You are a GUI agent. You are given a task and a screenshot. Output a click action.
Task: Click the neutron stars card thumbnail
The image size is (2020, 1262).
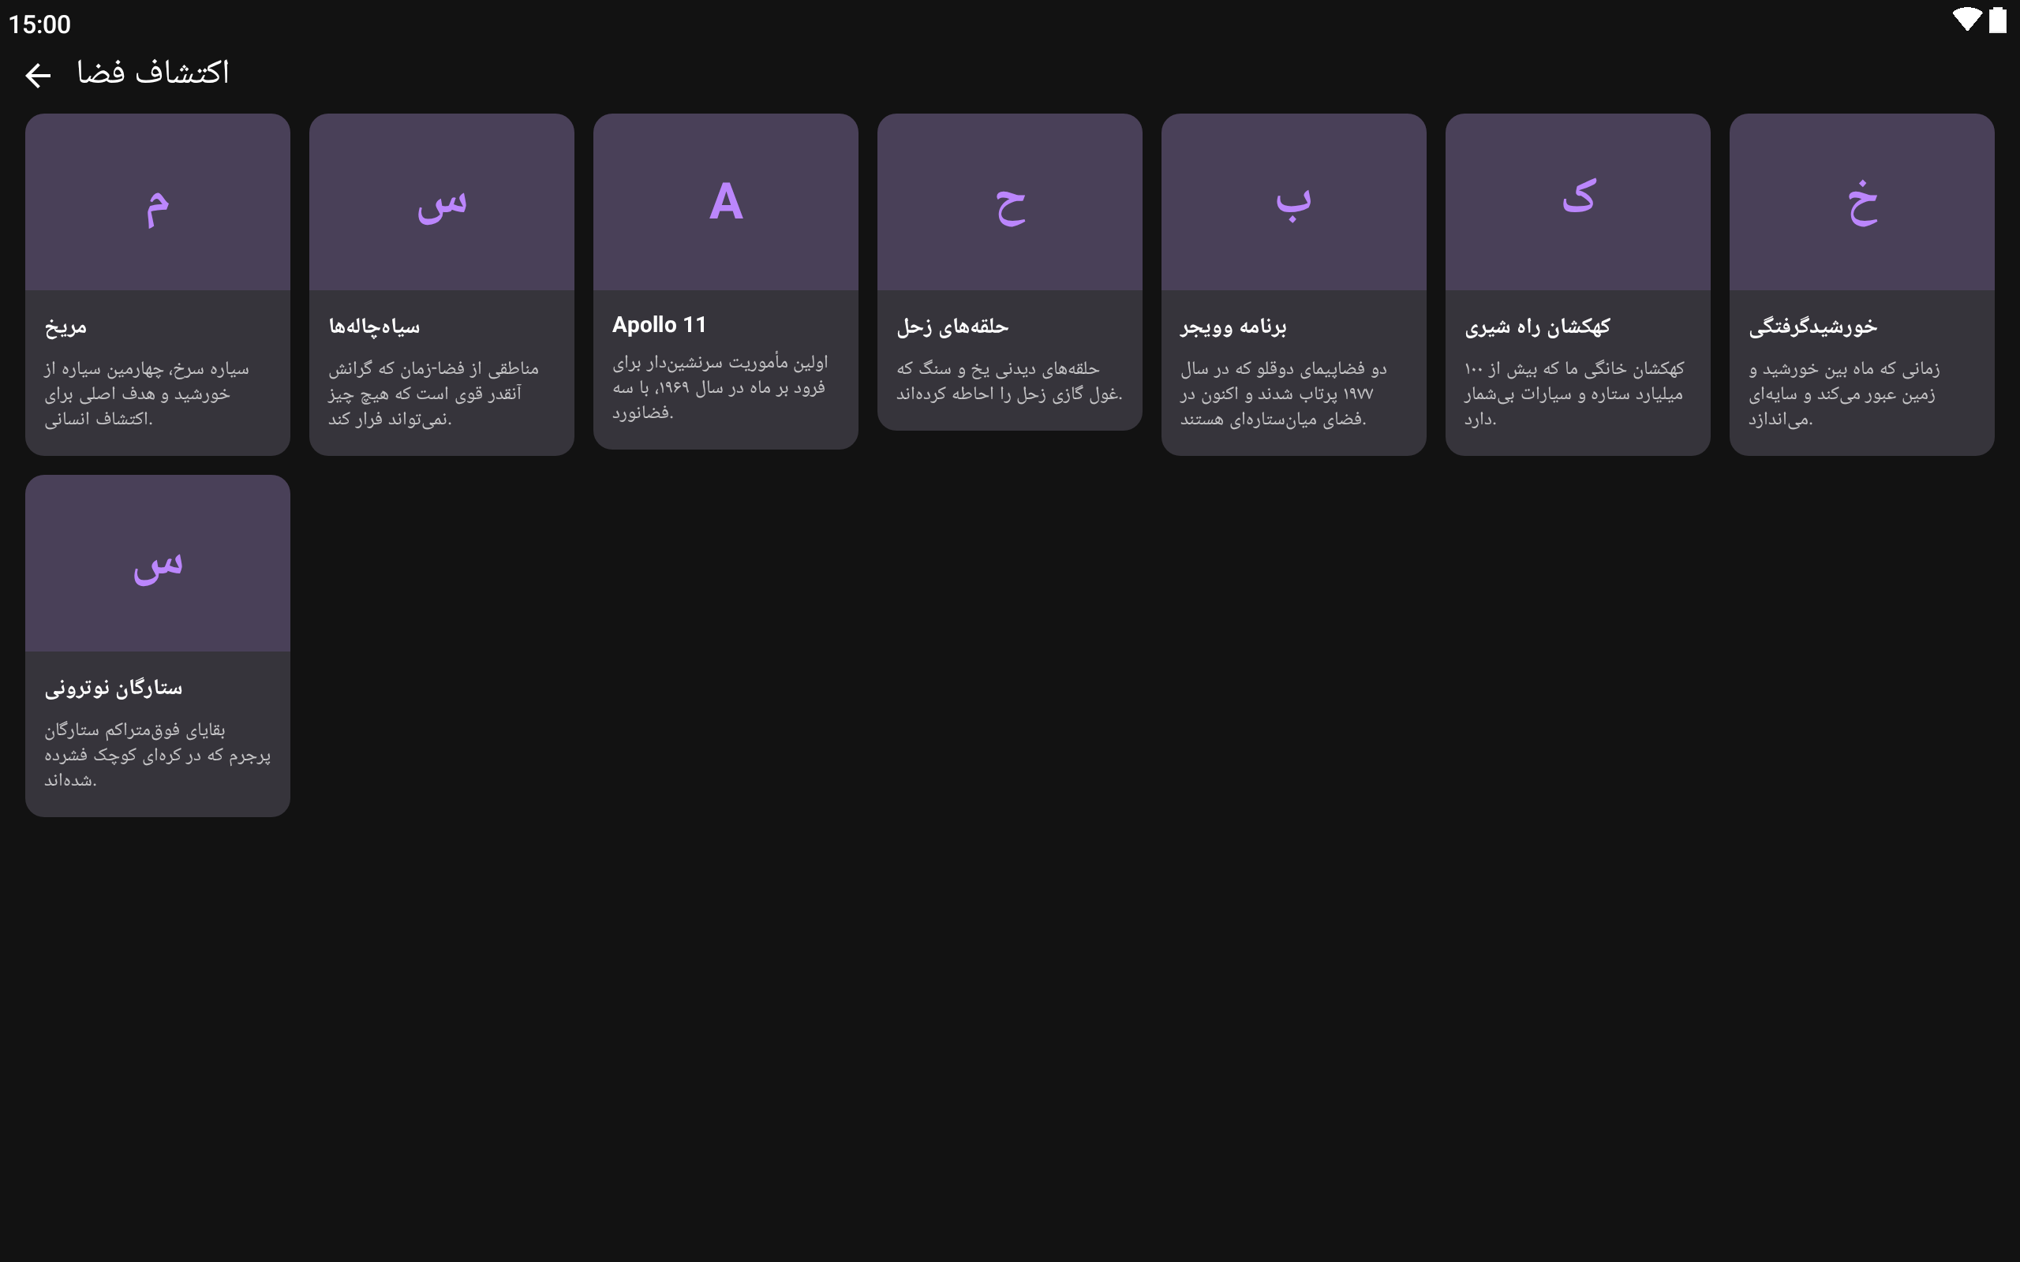pyautogui.click(x=158, y=563)
